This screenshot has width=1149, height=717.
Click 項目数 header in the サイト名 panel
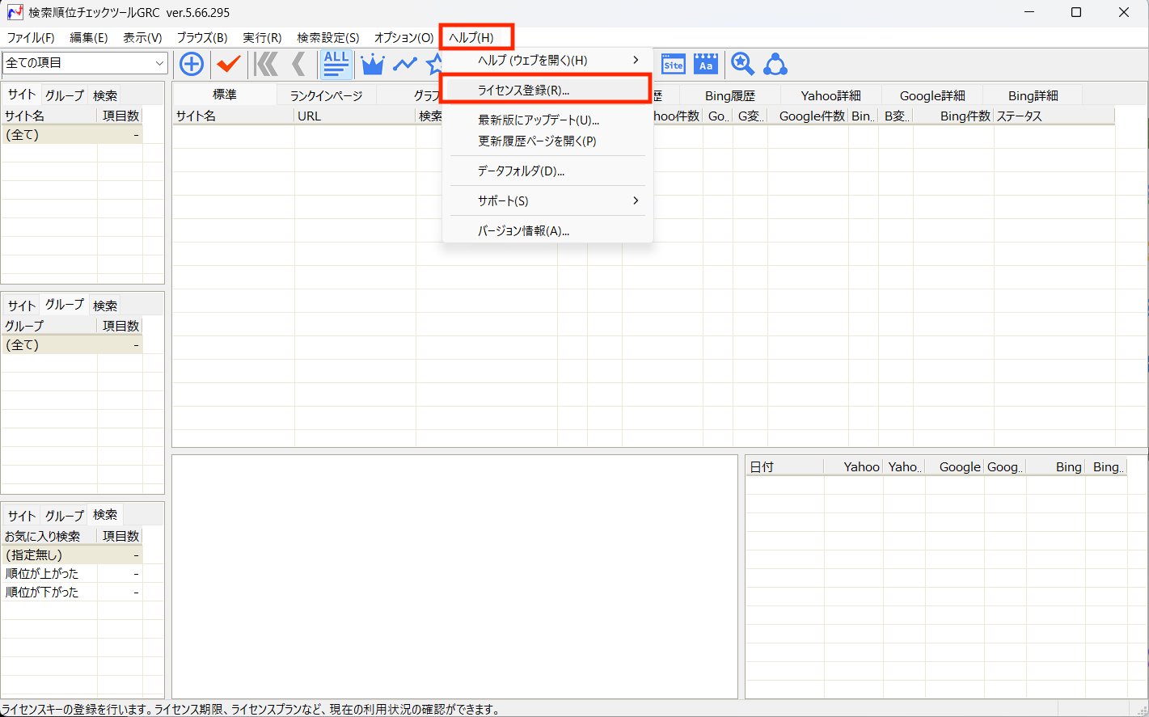(120, 116)
